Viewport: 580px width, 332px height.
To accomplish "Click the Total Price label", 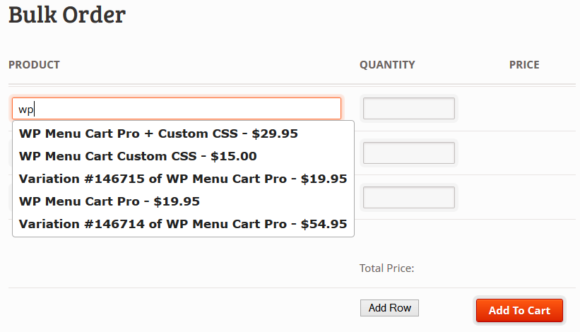I will pyautogui.click(x=386, y=268).
